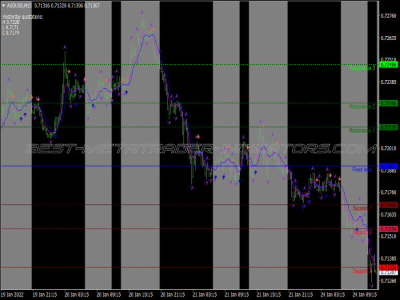The height and width of the screenshot is (300, 400).
Task: Click the red 0.71334 price tag
Action: [388, 267]
